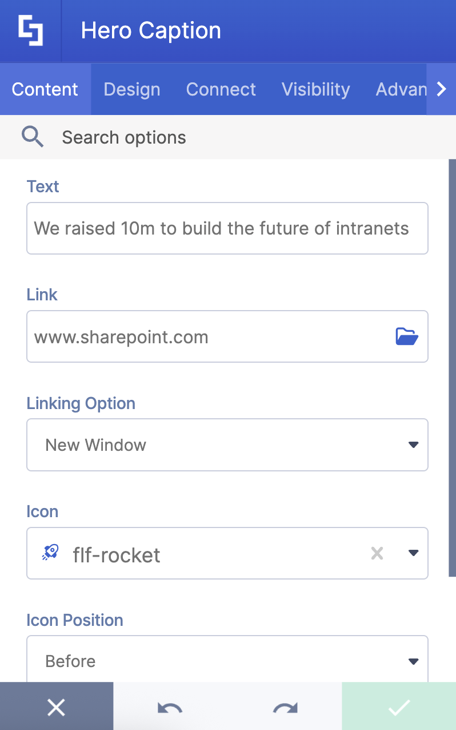Switch to the Design tab
Viewport: 456px width, 730px height.
[x=131, y=89]
